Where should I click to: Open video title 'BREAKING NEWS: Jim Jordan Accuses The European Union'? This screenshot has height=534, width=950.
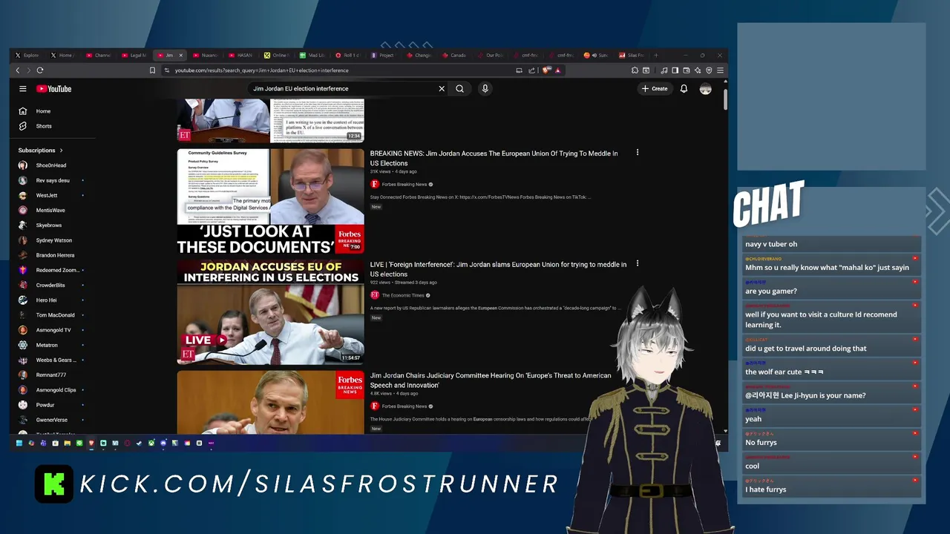coord(494,158)
